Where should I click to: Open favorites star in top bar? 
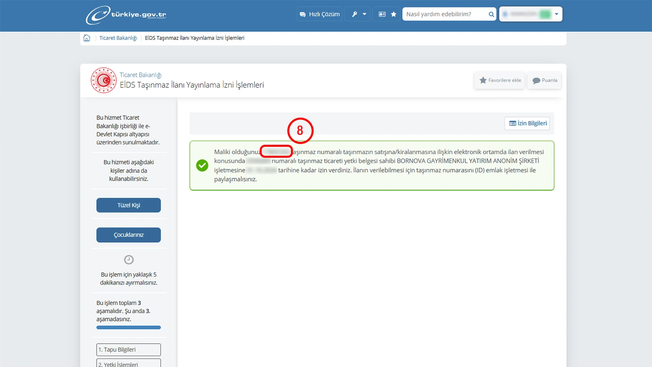(x=394, y=14)
